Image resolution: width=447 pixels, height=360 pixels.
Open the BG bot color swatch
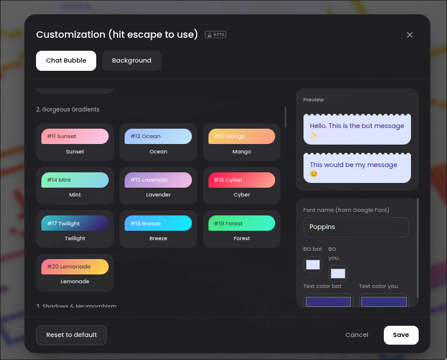pos(313,265)
